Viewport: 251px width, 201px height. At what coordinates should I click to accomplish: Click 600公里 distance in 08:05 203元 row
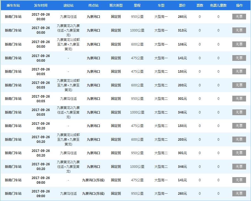[x=137, y=85]
